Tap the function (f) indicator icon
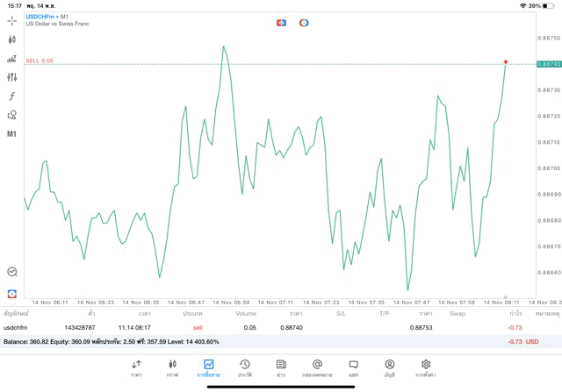 [12, 96]
